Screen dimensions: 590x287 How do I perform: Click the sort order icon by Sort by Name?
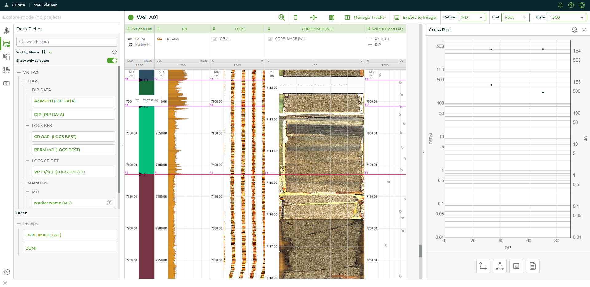coord(44,52)
